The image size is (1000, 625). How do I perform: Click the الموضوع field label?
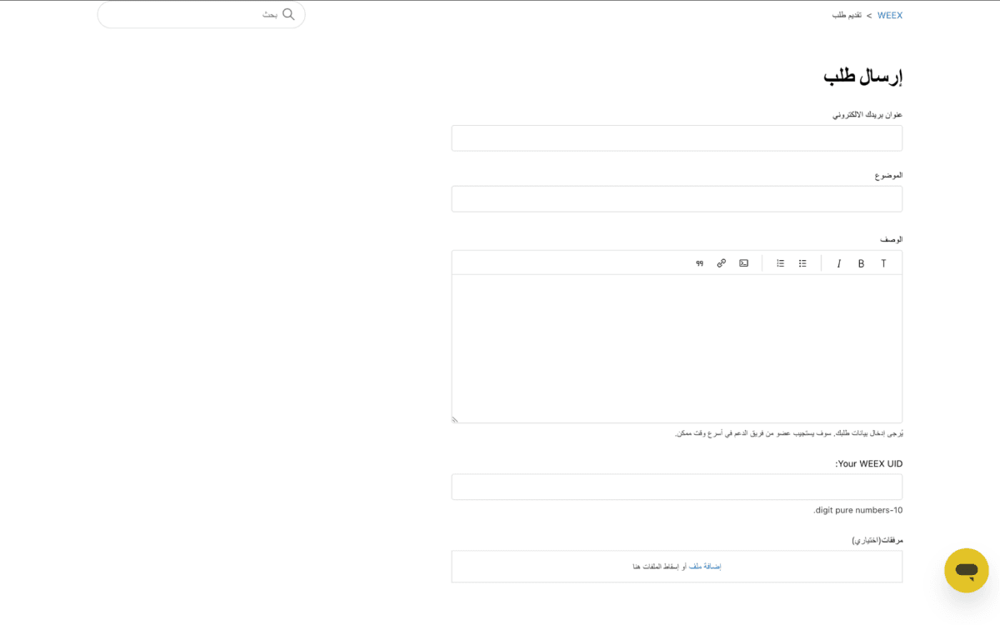tap(888, 175)
